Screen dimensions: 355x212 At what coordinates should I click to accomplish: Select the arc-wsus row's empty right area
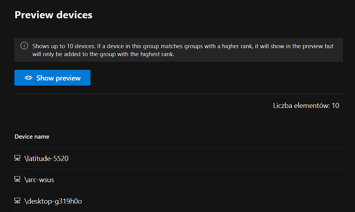[239, 180]
